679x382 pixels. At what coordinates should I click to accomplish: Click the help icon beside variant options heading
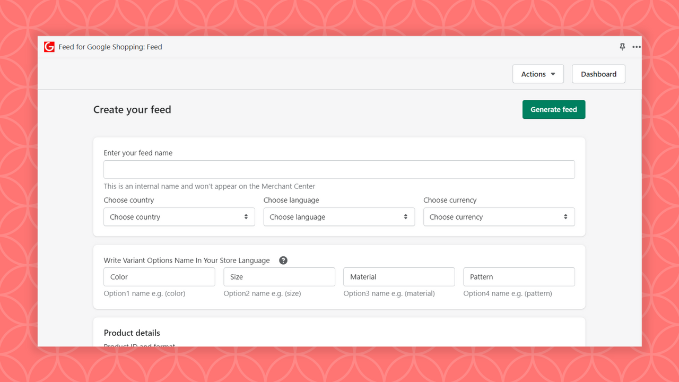tap(283, 260)
